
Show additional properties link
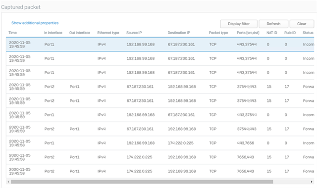[x=35, y=23]
